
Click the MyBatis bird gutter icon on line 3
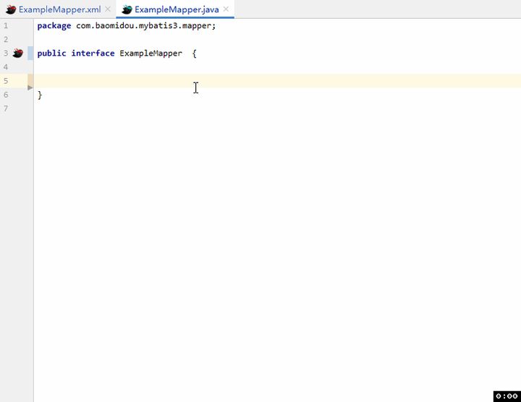[18, 53]
